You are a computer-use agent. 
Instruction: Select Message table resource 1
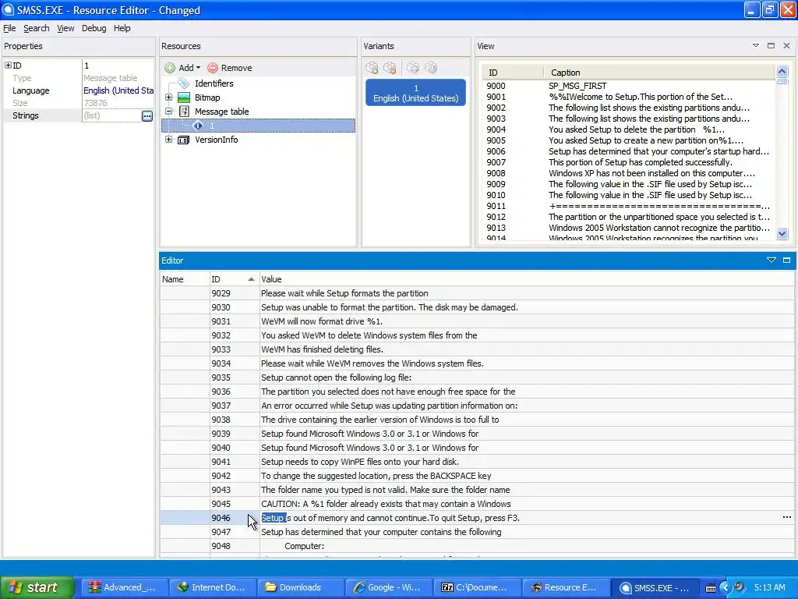point(259,126)
